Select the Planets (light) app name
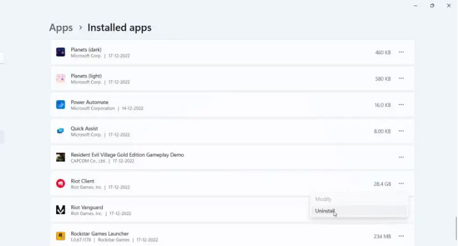 tap(86, 76)
